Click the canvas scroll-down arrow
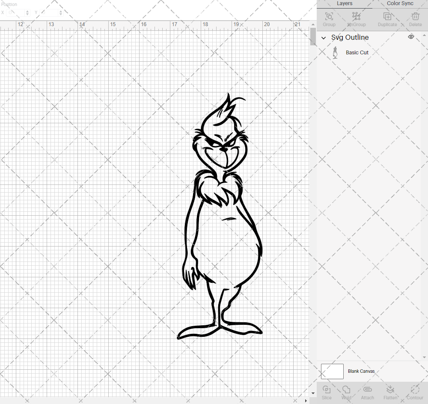The height and width of the screenshot is (404, 428). tap(313, 393)
